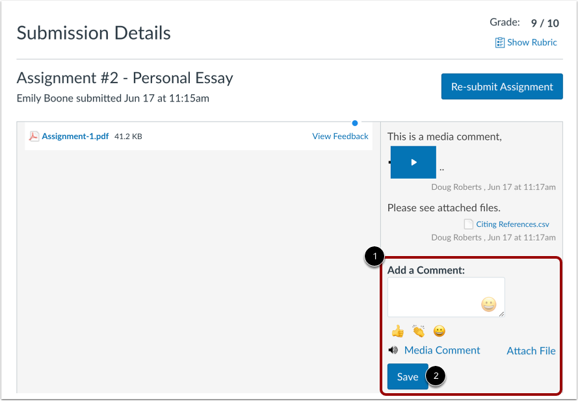Screen dimensions: 578x401
Task: Click the speaker icon next to Media Comment
Action: [x=393, y=350]
